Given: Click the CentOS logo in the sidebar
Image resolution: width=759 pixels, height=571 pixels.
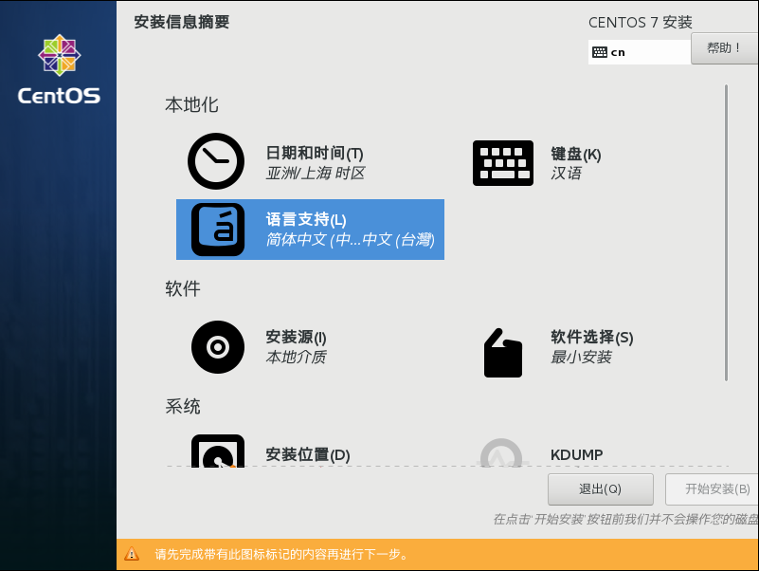Looking at the screenshot, I should tap(59, 69).
